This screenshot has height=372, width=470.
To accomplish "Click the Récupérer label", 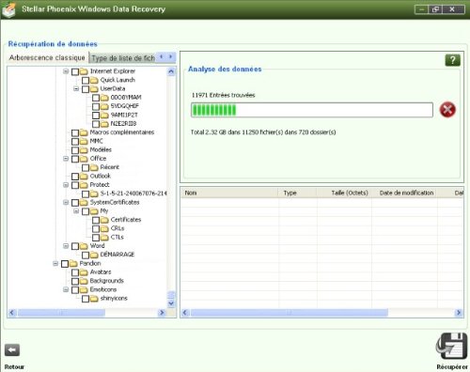I will [452, 366].
